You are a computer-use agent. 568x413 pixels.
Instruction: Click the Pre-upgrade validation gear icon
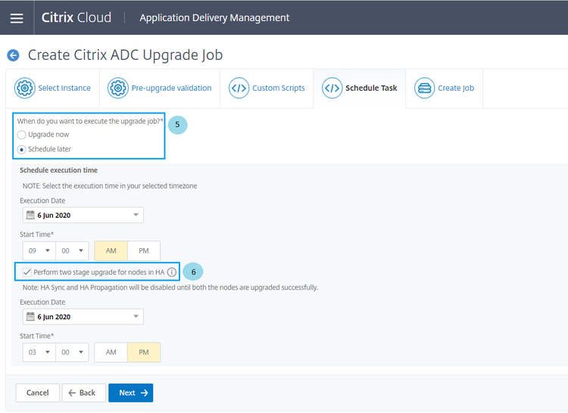[117, 88]
